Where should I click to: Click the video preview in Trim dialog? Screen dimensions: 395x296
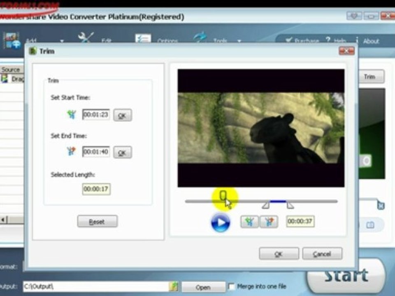pos(261,128)
